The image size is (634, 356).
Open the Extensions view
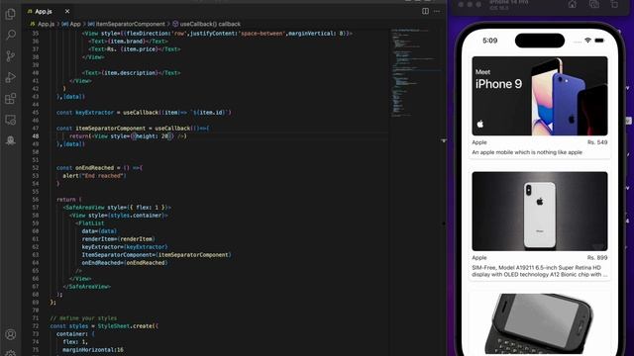pyautogui.click(x=11, y=99)
